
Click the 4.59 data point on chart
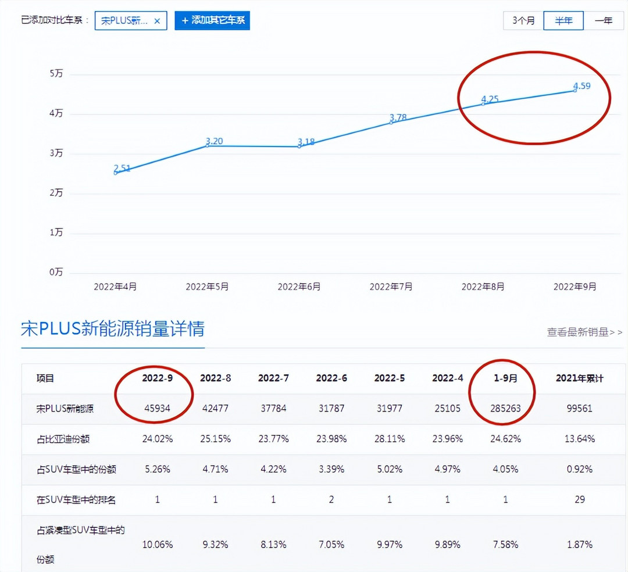click(x=575, y=91)
